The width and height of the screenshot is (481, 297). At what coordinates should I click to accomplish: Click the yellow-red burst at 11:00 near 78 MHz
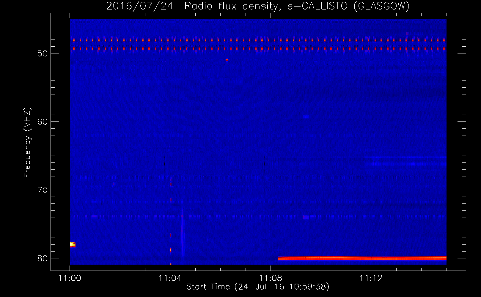coord(73,244)
